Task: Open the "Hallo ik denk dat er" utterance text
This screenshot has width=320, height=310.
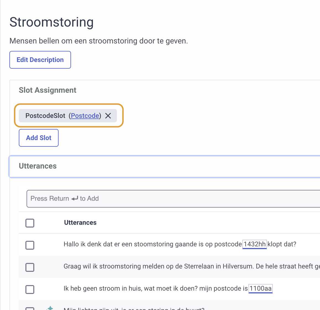Action: point(152,244)
